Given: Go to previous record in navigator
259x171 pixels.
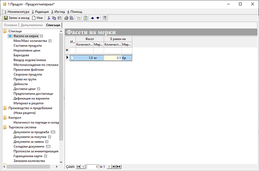Looking at the screenshot, I should coord(83,167).
